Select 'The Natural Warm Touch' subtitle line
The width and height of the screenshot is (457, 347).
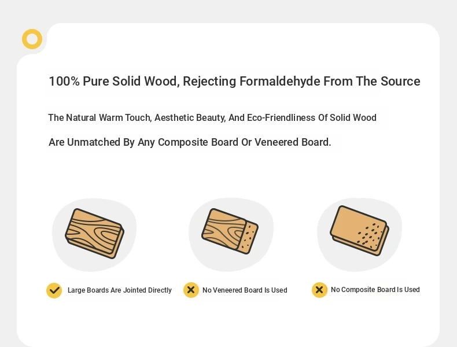pyautogui.click(x=212, y=118)
